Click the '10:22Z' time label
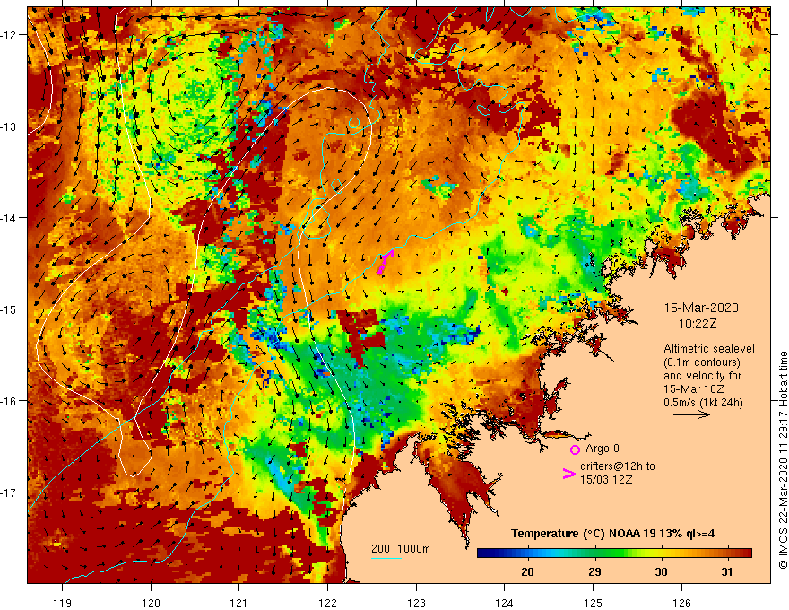The width and height of the screenshot is (789, 610). (698, 324)
